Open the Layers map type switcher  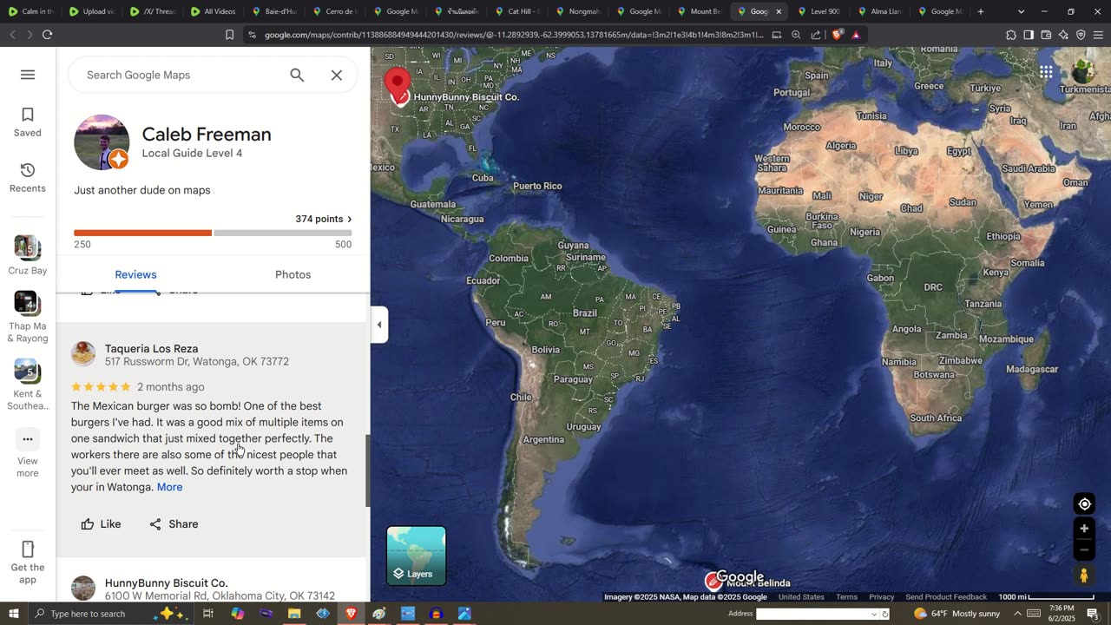(x=417, y=556)
